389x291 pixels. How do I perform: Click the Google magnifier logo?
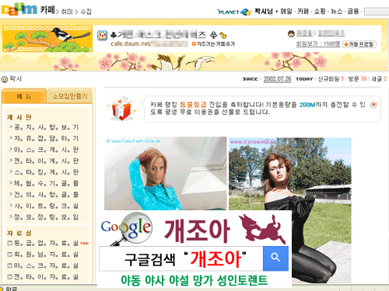[127, 228]
